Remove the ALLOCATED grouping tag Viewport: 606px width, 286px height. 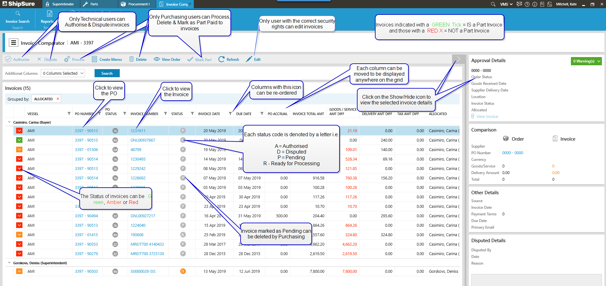tap(58, 99)
